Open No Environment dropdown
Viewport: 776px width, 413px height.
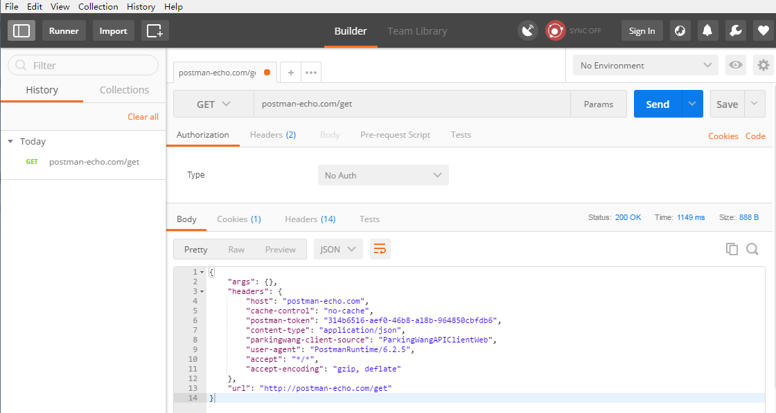pyautogui.click(x=645, y=65)
